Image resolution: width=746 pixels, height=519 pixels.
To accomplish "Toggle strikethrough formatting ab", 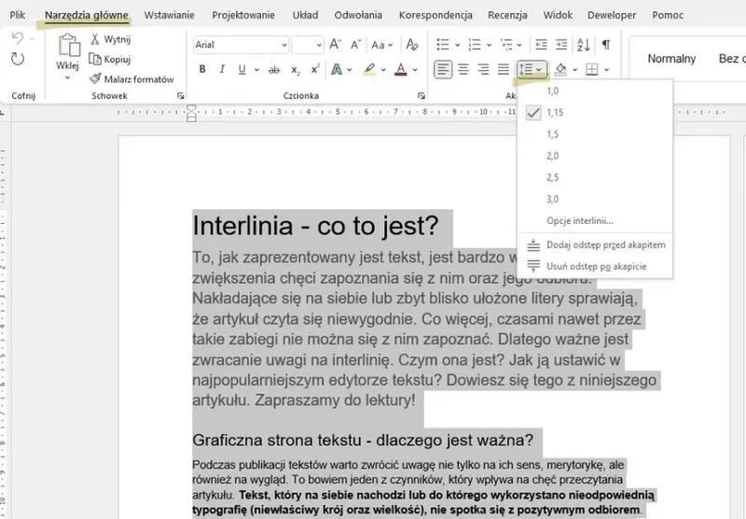I will coord(273,70).
